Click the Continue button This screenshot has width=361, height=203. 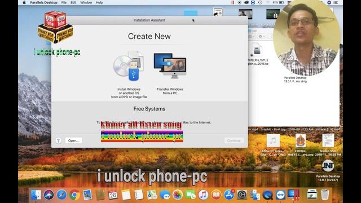point(234,140)
